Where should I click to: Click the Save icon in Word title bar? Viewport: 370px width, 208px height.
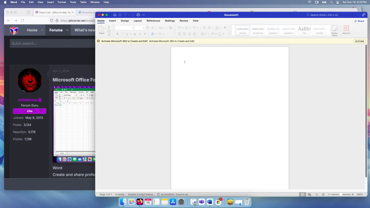120,15
